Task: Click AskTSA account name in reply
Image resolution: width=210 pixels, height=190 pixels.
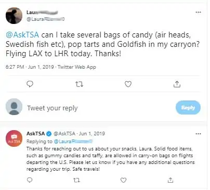Action: point(35,133)
